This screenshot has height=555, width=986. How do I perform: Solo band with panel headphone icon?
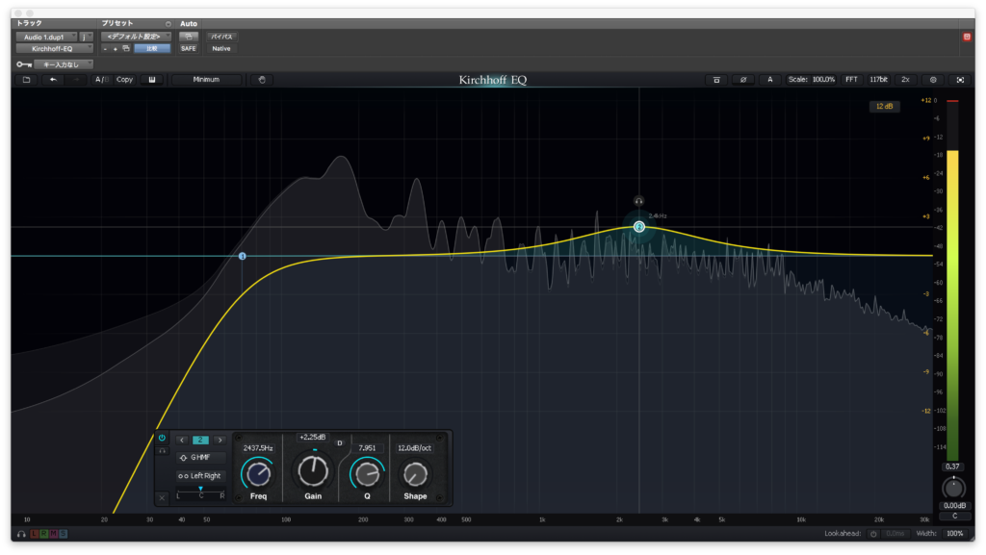pyautogui.click(x=162, y=451)
